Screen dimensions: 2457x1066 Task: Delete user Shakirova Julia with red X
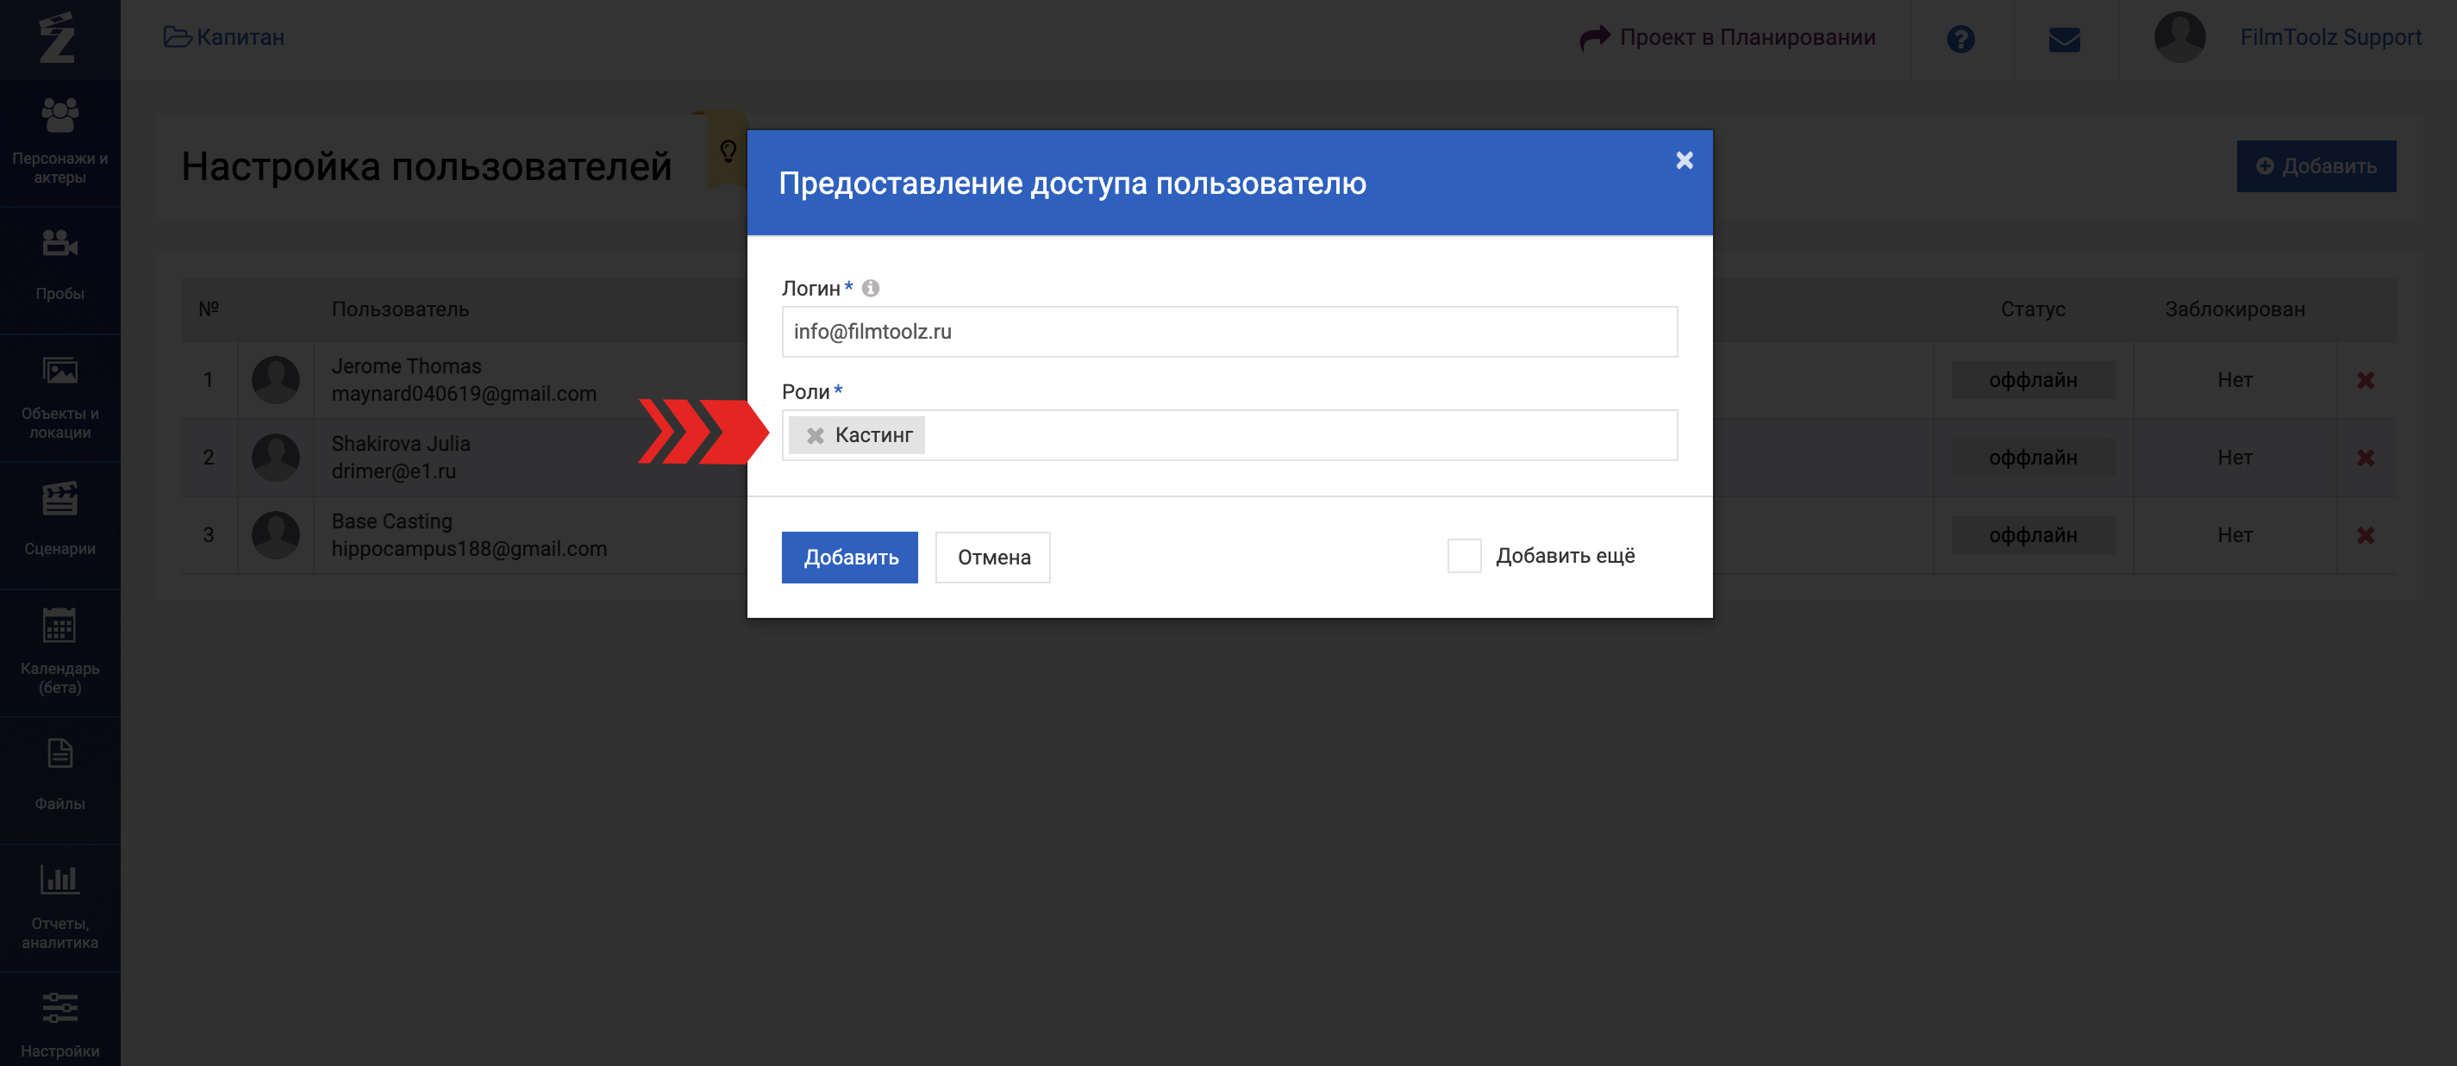point(2366,458)
